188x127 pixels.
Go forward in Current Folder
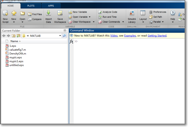tap(8, 36)
